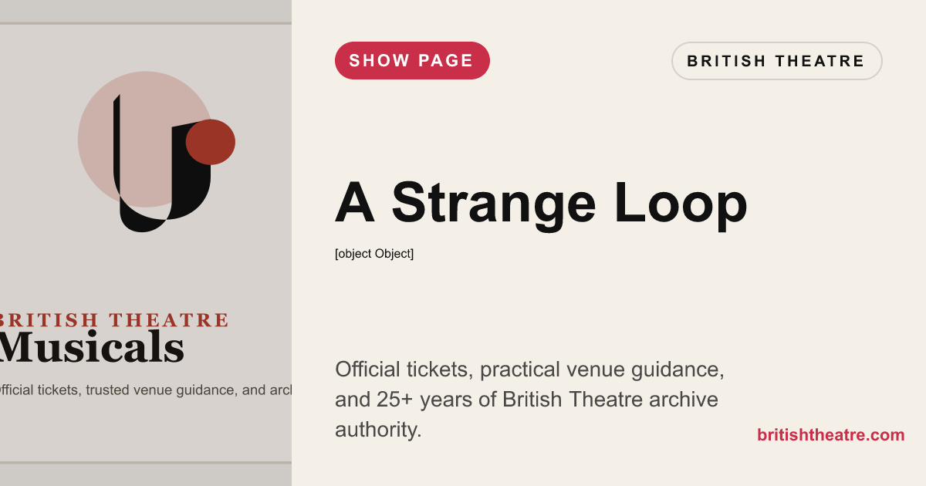The height and width of the screenshot is (486, 926).
Task: Click the trusted venue guidance tagline
Action: tap(147, 390)
